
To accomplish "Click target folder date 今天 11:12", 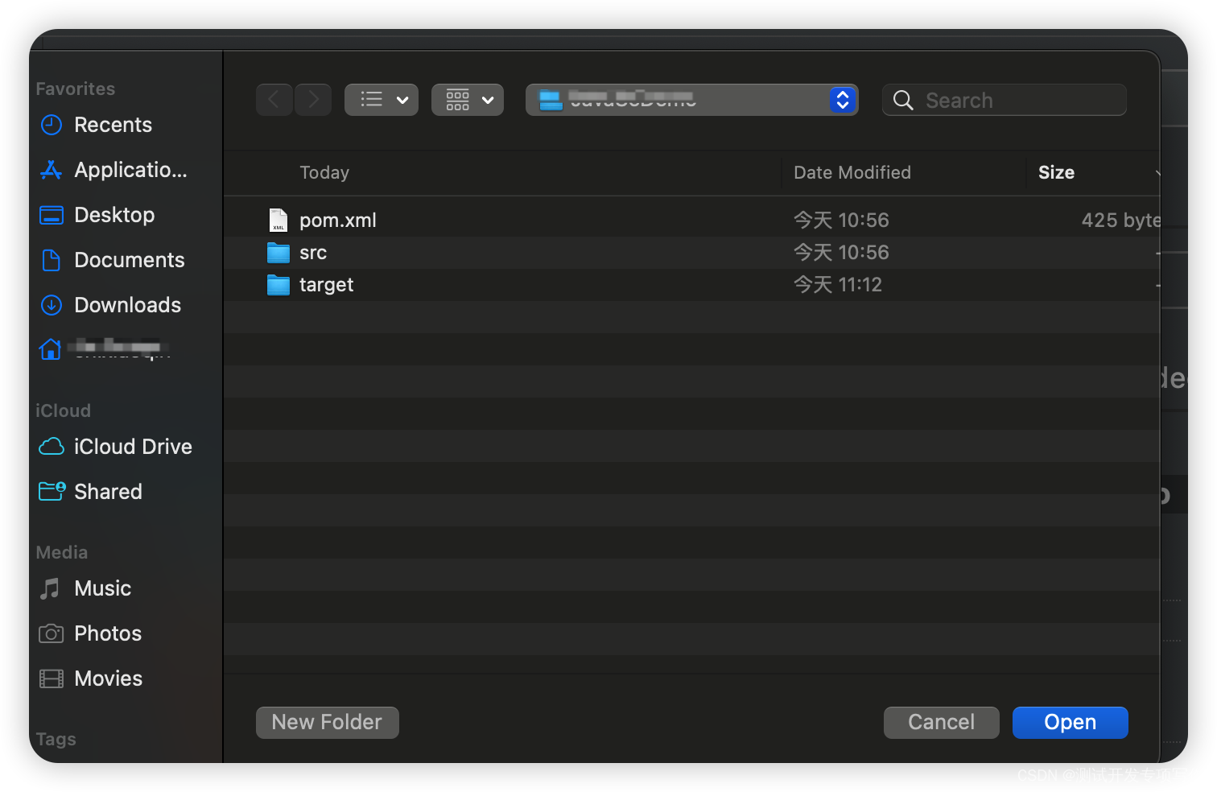I will [x=838, y=285].
